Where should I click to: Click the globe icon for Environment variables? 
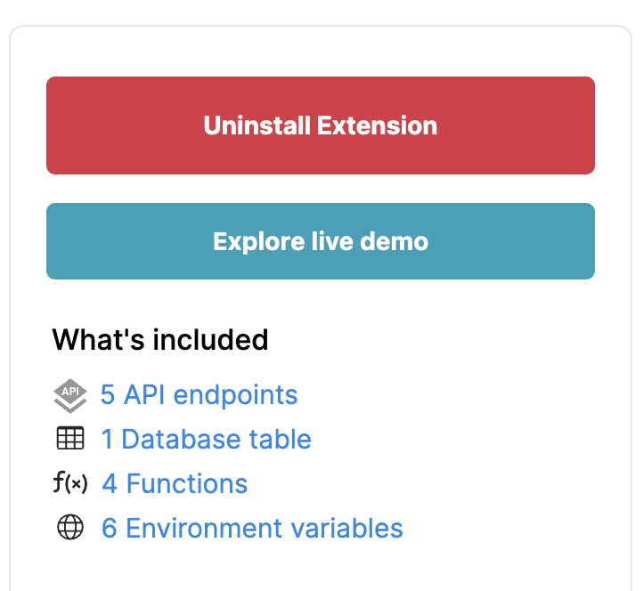coord(70,528)
